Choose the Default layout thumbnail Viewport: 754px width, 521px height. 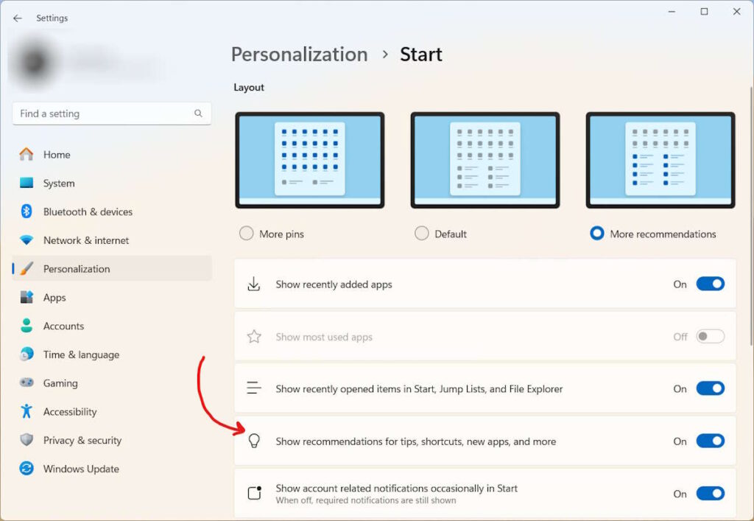point(485,160)
